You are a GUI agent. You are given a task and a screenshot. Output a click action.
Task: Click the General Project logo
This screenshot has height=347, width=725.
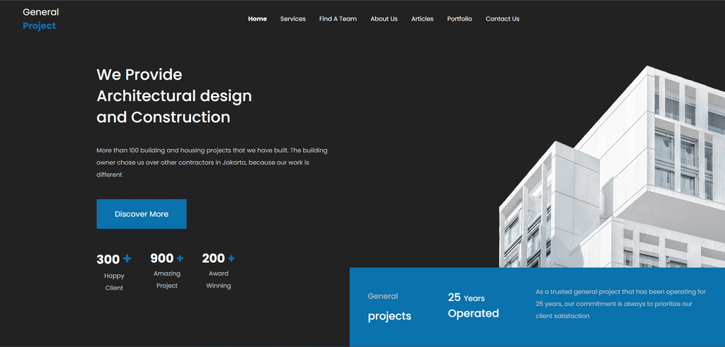pyautogui.click(x=40, y=19)
